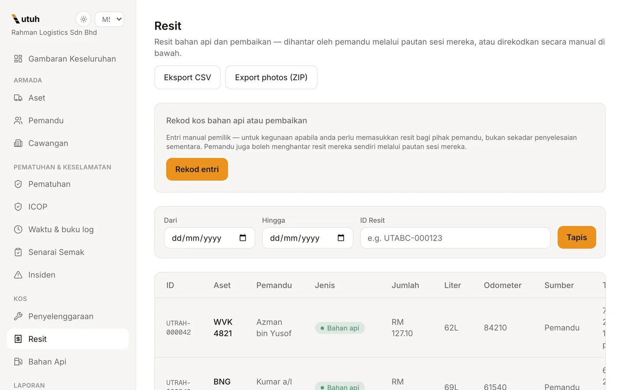Click the Resit receipt icon

click(18, 339)
